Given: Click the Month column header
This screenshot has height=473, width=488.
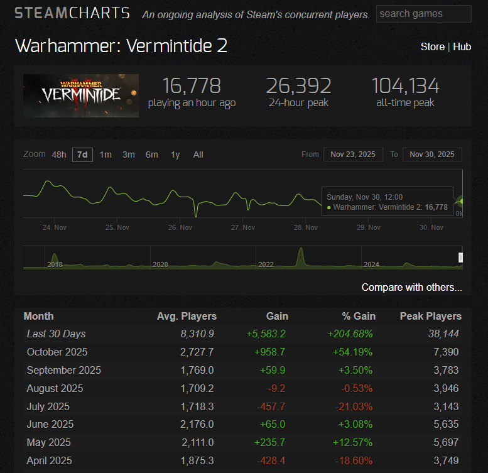Looking at the screenshot, I should click(38, 316).
